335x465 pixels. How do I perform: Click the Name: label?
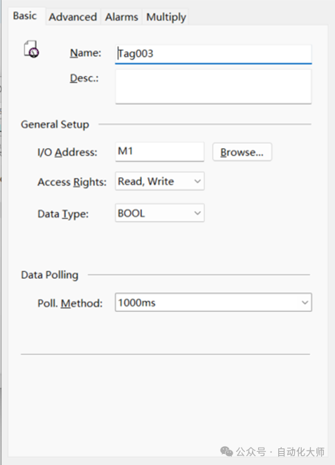pos(85,53)
